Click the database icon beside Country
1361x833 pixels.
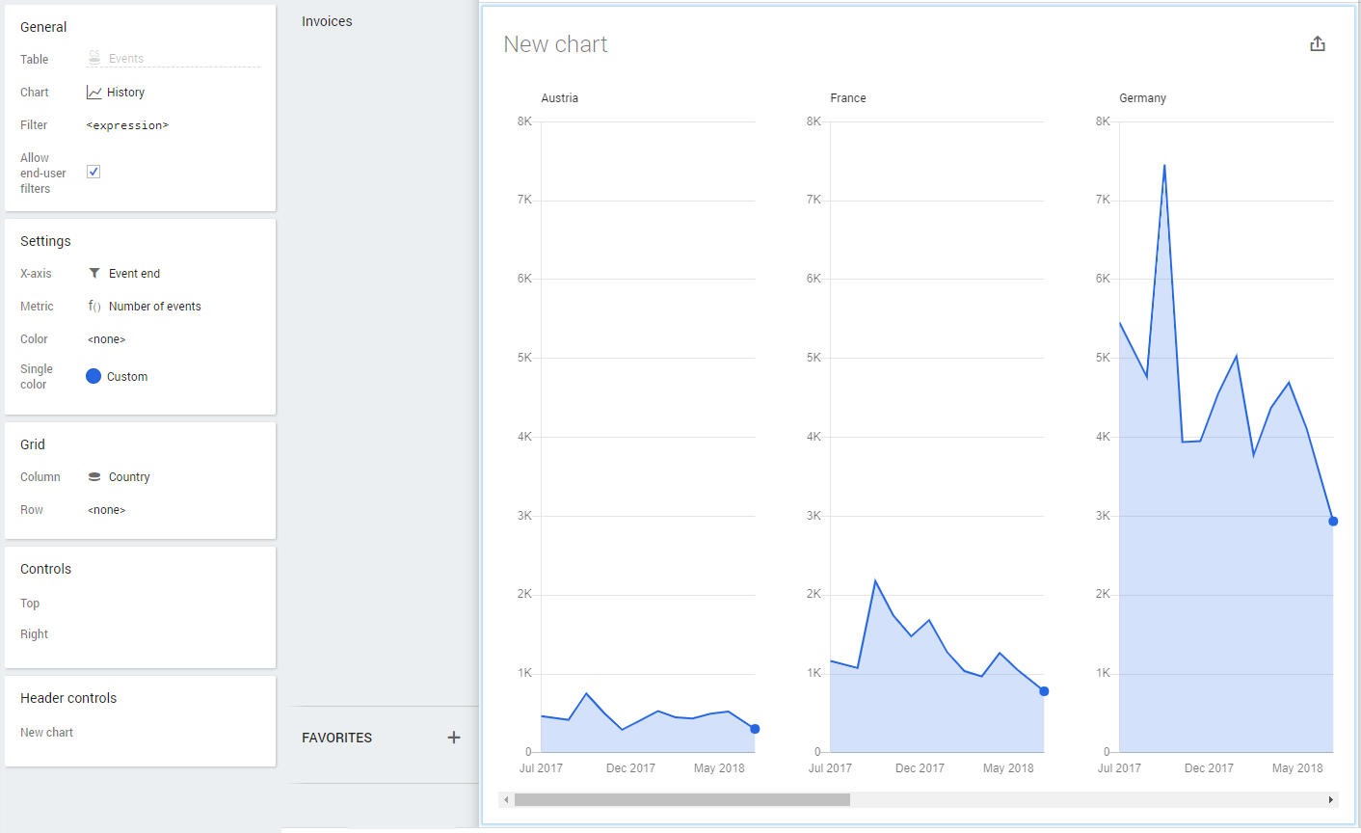tap(94, 477)
